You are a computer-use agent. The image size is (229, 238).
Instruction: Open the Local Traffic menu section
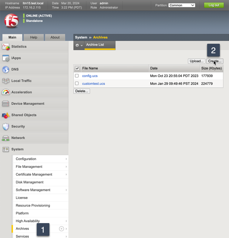pyautogui.click(x=34, y=81)
